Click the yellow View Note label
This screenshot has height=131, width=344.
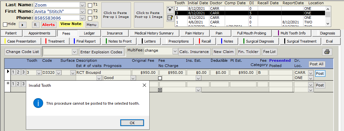click(71, 24)
